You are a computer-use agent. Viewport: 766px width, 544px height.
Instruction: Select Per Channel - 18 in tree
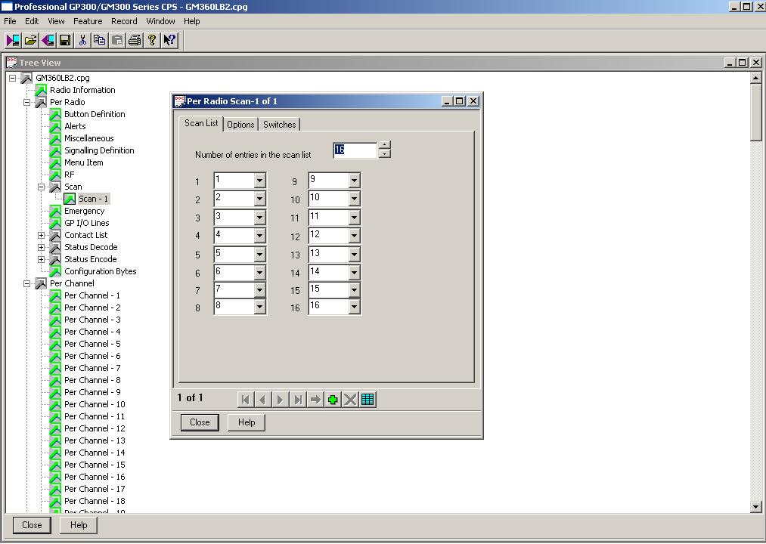(x=95, y=501)
